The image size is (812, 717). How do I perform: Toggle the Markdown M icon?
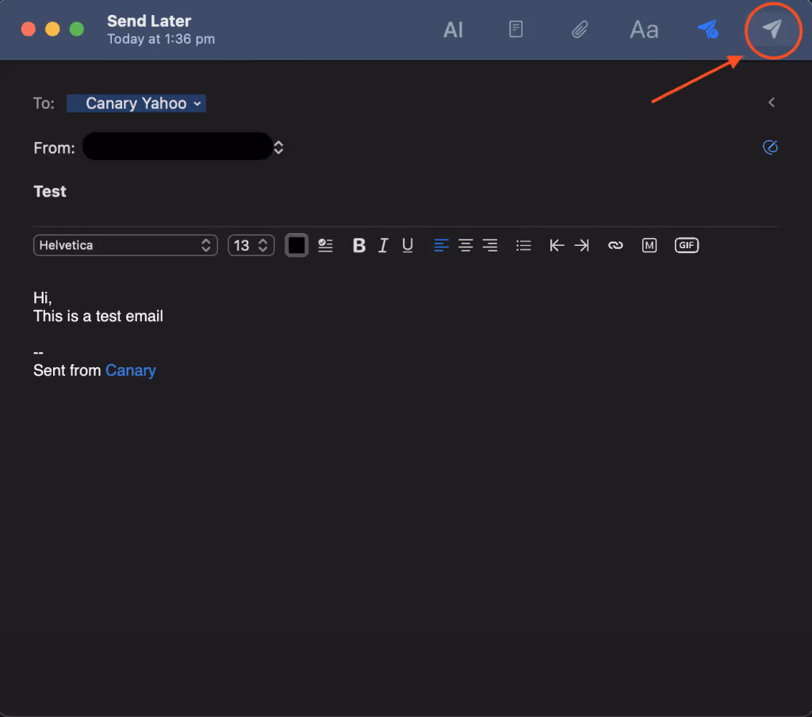pyautogui.click(x=649, y=245)
